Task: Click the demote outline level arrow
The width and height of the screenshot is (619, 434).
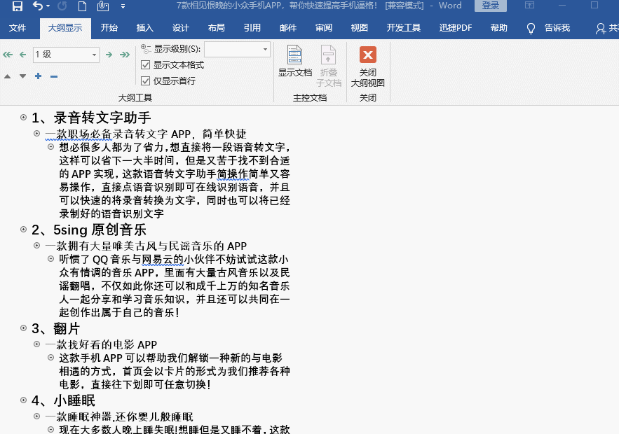Action: 109,55
